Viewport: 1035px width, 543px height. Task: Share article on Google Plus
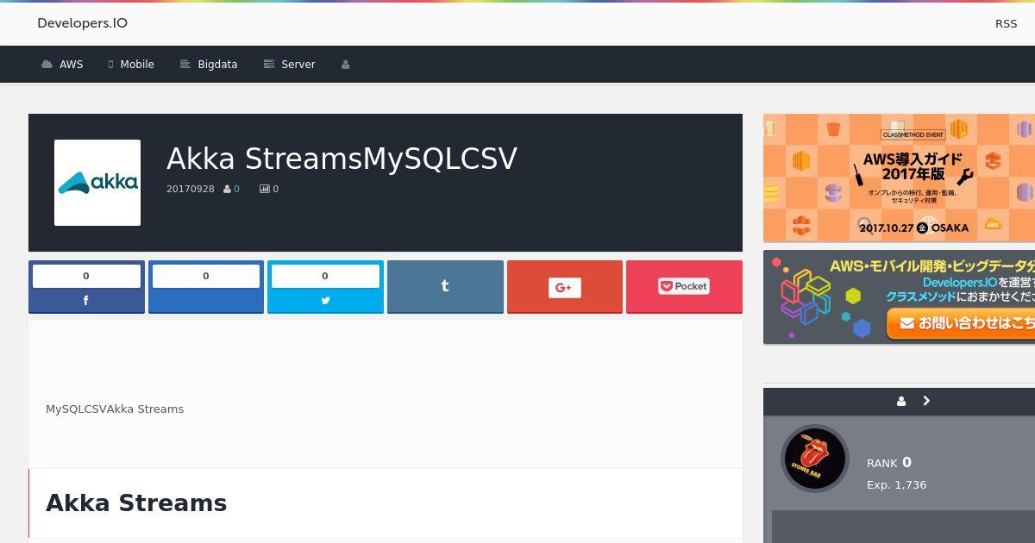click(x=565, y=287)
